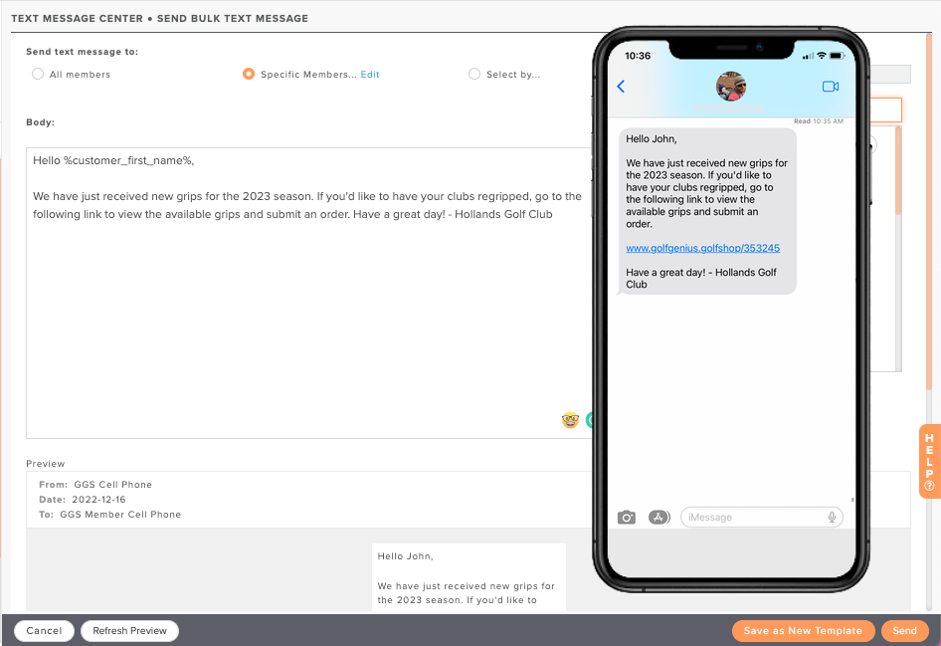Screen dimensions: 941x646
Task: Tap the App Store icon in iMessage bar
Action: [659, 517]
